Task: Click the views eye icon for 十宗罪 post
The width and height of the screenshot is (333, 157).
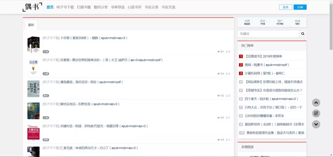Action: coord(219,52)
